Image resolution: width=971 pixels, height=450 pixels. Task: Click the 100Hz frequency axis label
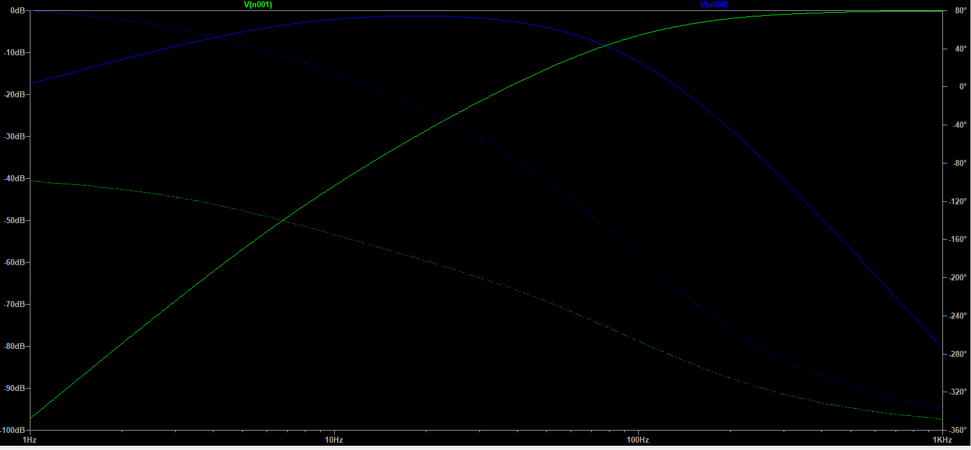(x=638, y=440)
